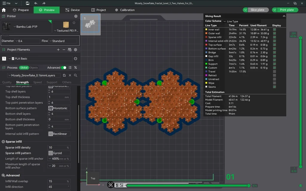Open printer settings gear icon
The image size is (306, 191).
(x=76, y=16)
